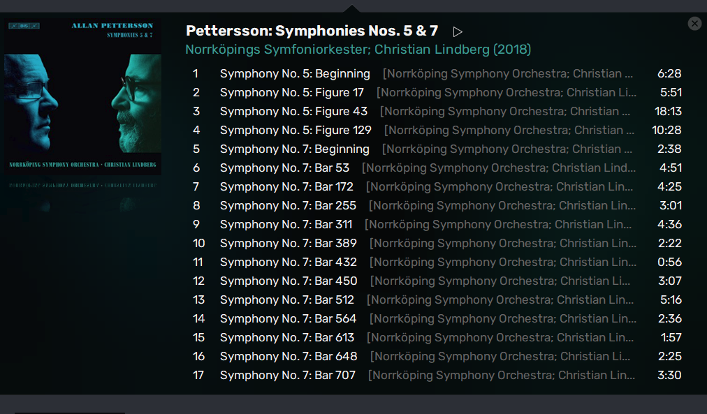Select track Symphony No. 7: Bar 255
707x414 pixels.
click(x=288, y=205)
